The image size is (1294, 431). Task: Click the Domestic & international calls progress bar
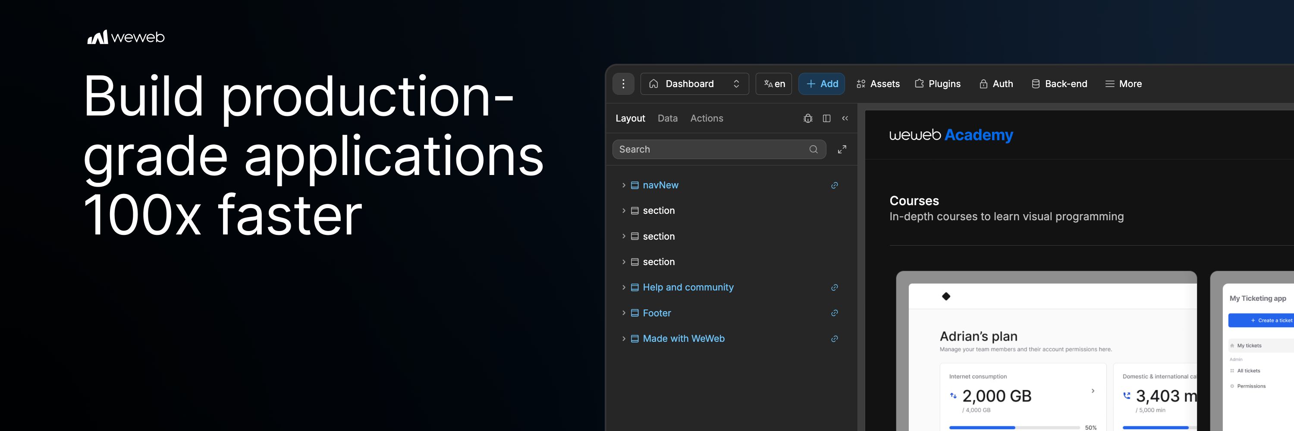click(1159, 428)
